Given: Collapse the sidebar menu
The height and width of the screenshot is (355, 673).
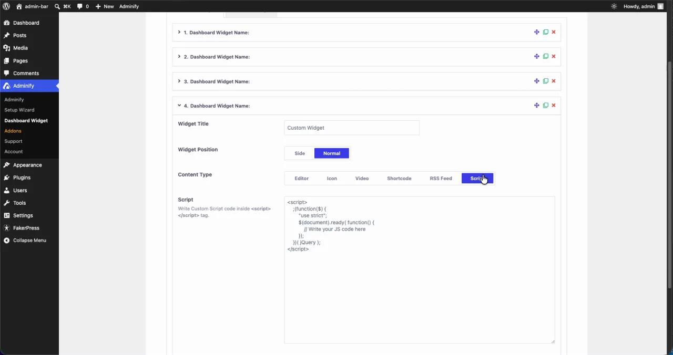Looking at the screenshot, I should (29, 240).
